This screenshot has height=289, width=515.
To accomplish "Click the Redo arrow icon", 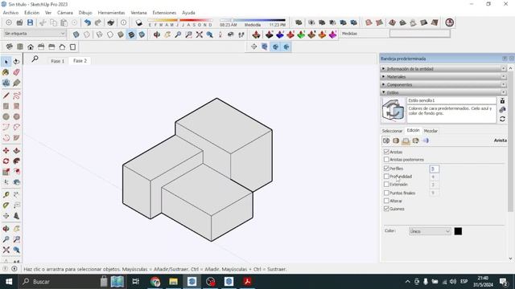I will click(98, 22).
